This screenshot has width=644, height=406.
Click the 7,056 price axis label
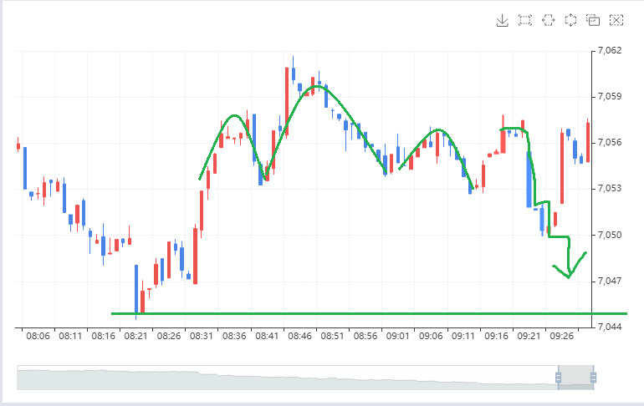pyautogui.click(x=610, y=143)
